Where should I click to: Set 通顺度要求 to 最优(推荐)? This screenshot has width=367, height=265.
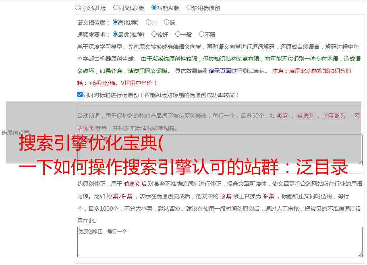point(115,34)
